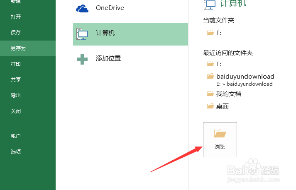Choose 关闭 in the sidebar
The width and height of the screenshot is (296, 190).
16,111
